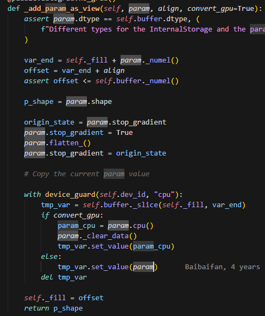Viewport: 265px width, 316px height.
Task: Click _numel() on the var_end line
Action: pos(162,60)
